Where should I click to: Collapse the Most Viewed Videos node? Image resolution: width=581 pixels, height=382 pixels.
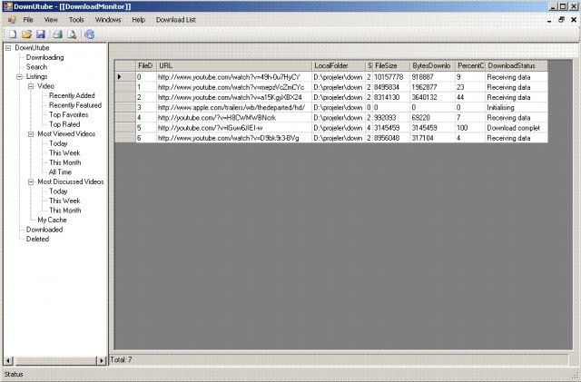click(x=31, y=134)
